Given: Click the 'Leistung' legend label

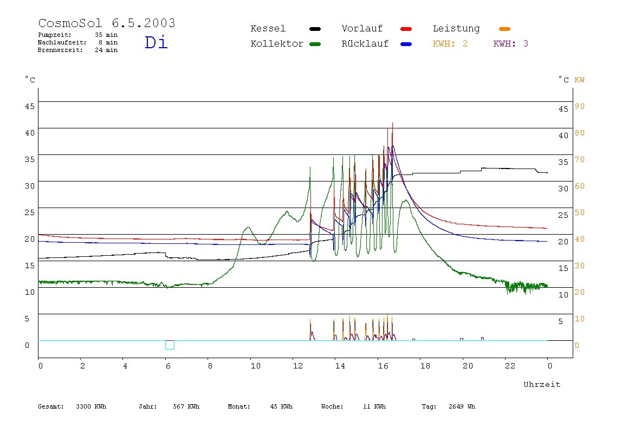Looking at the screenshot, I should click(456, 29).
